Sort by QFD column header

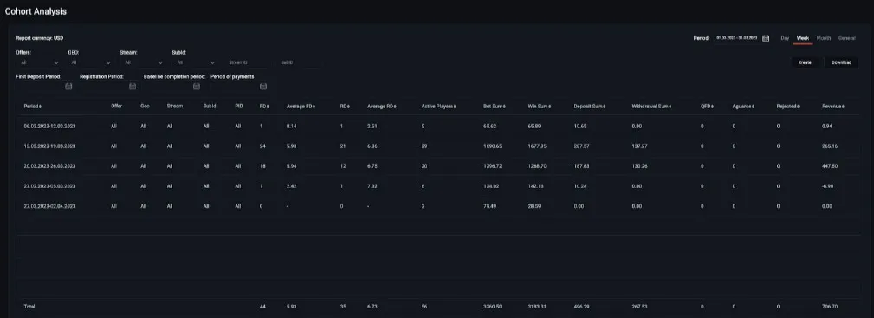pyautogui.click(x=708, y=106)
